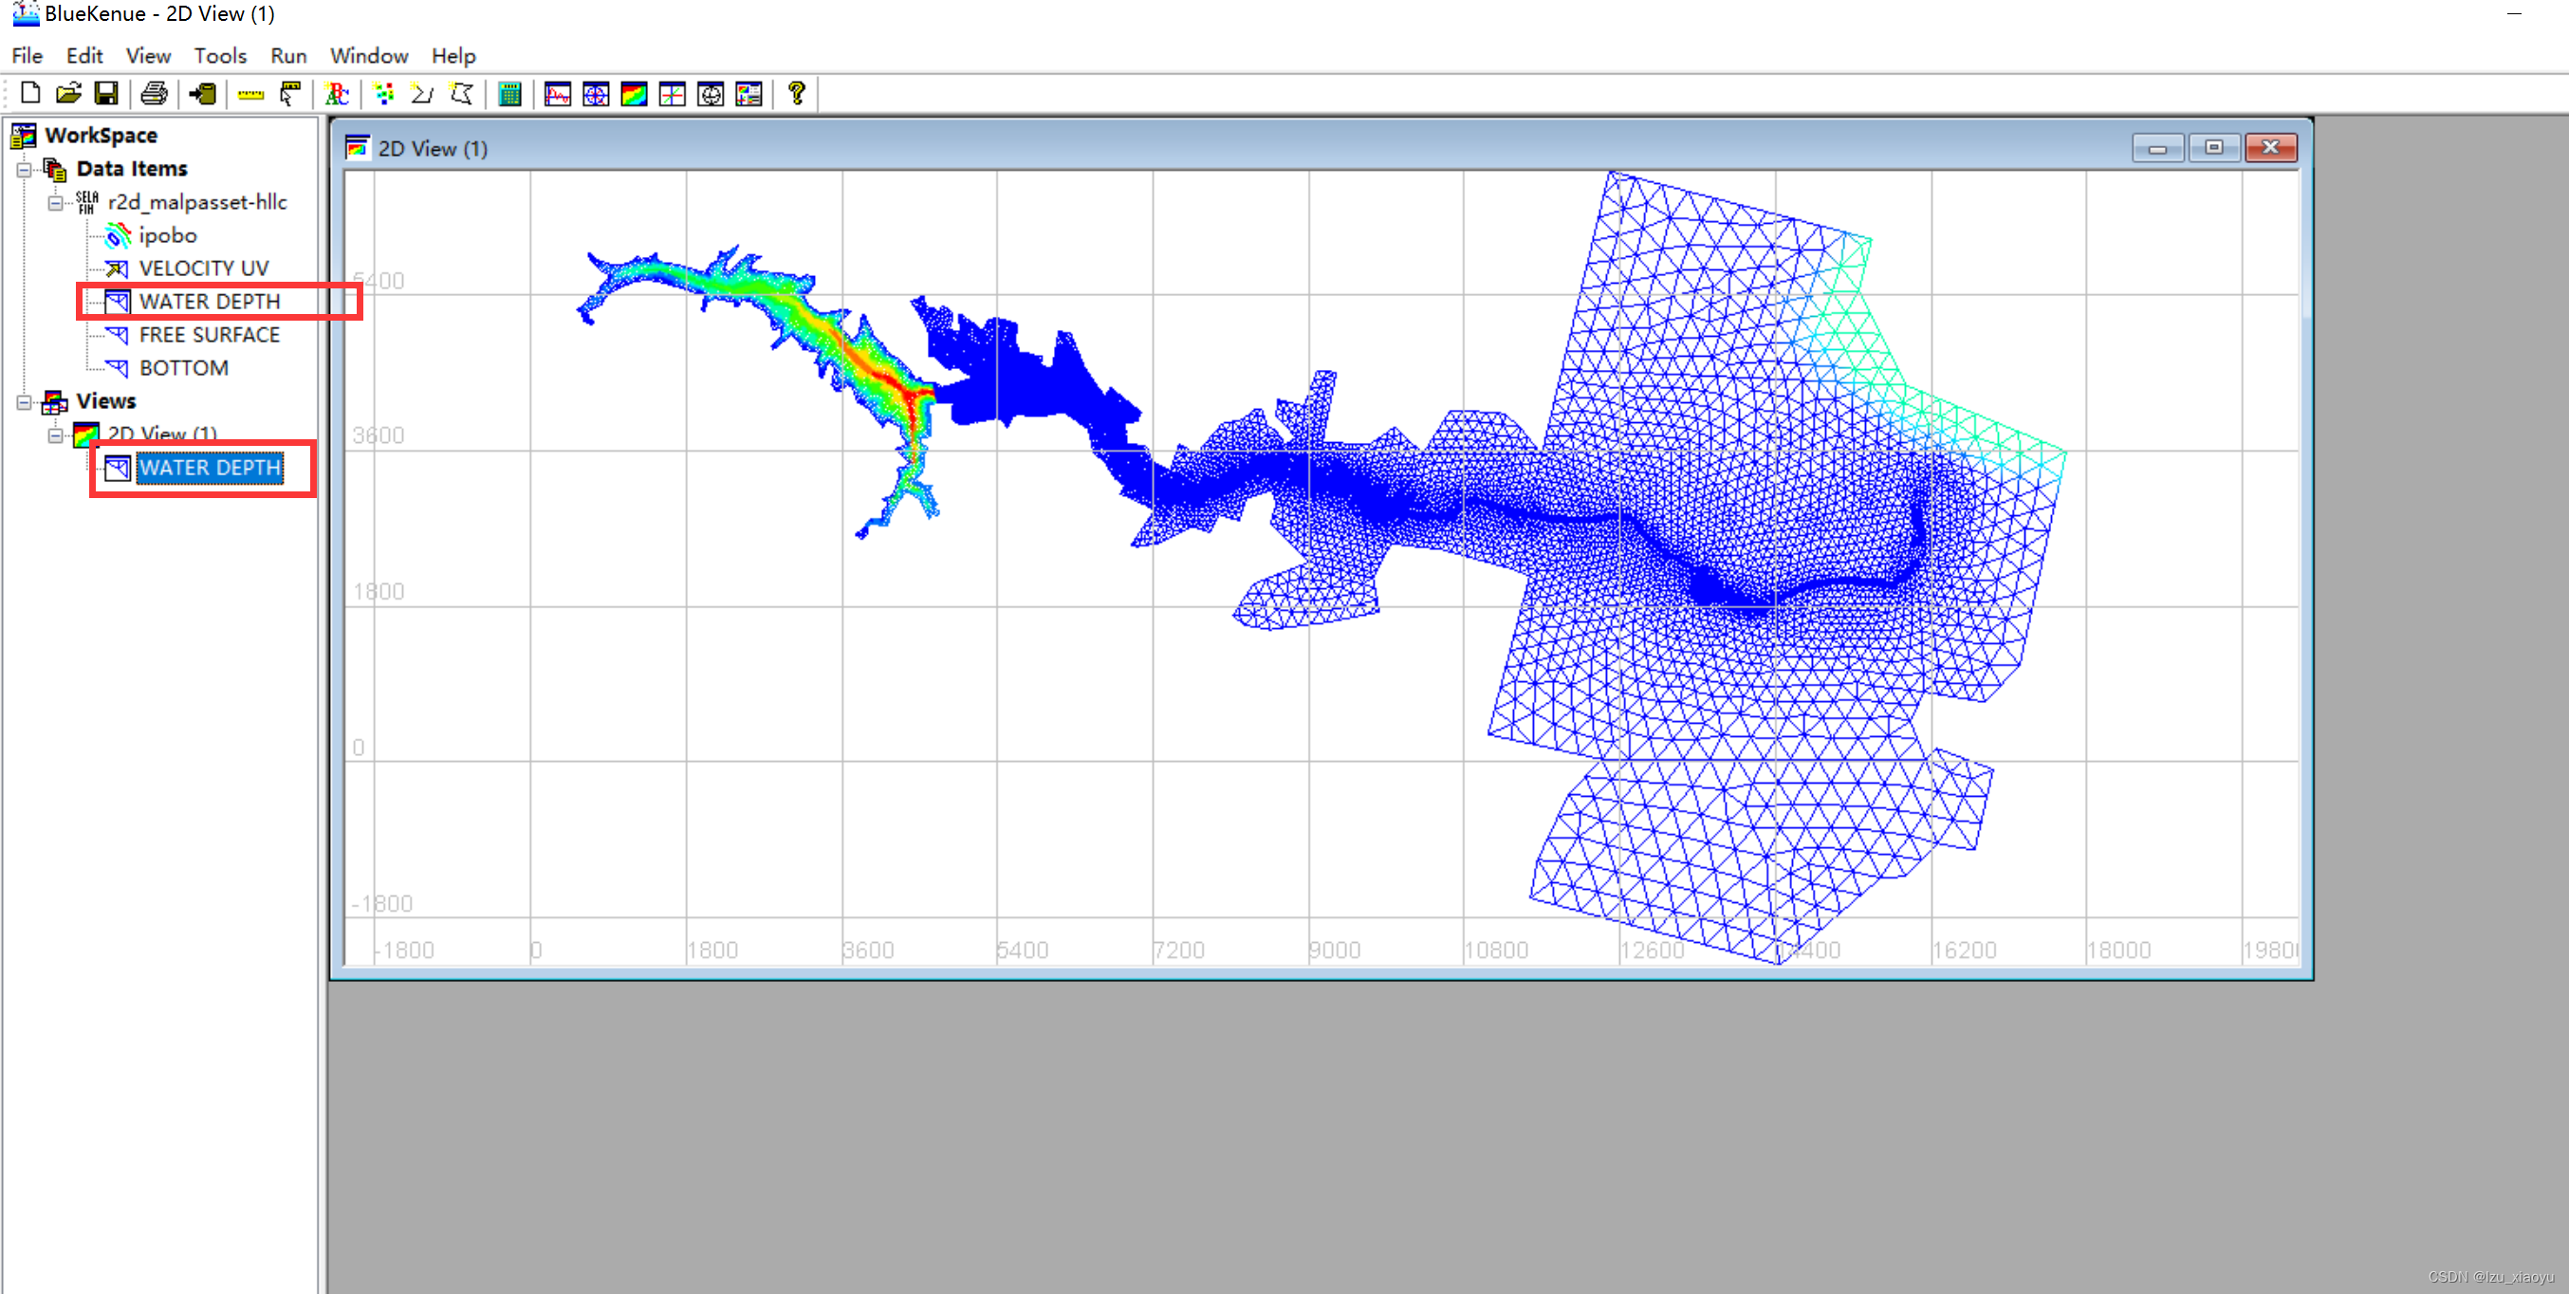2569x1294 pixels.
Task: Click the Print toolbar icon
Action: tap(154, 94)
